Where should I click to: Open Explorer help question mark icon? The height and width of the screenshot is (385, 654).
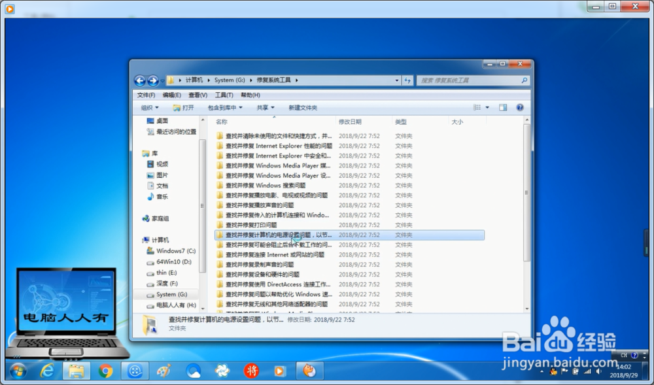click(520, 107)
